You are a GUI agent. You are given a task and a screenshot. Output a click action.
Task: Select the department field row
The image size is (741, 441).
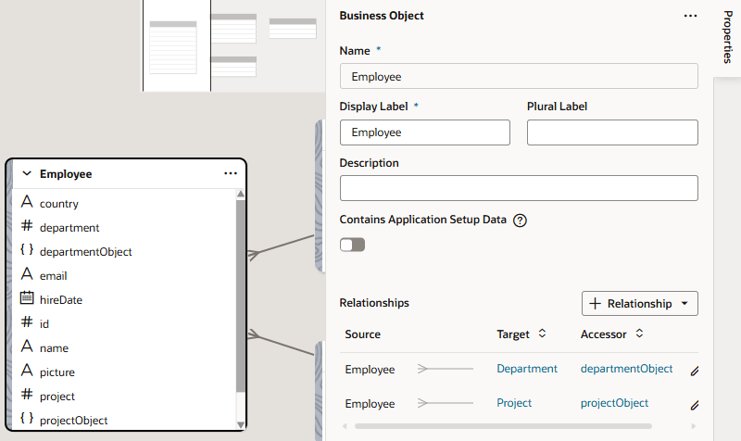click(x=124, y=227)
